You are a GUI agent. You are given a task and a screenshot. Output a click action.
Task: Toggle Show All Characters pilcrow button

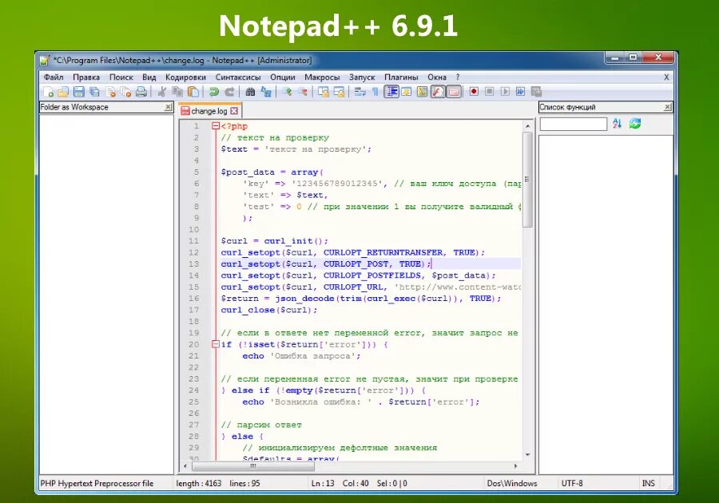[375, 92]
